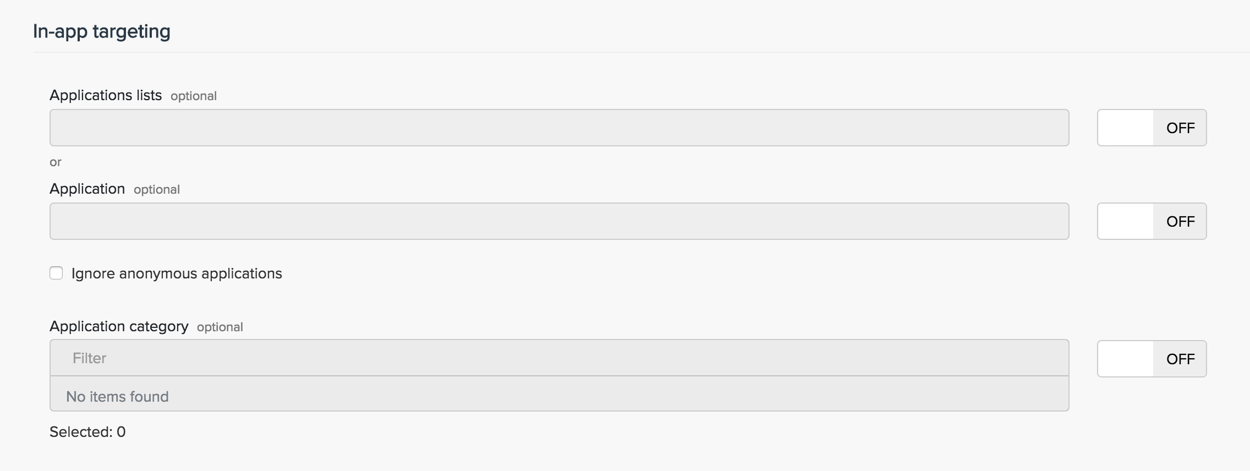Click the Applications lists field label
The image size is (1250, 471).
pyautogui.click(x=106, y=95)
